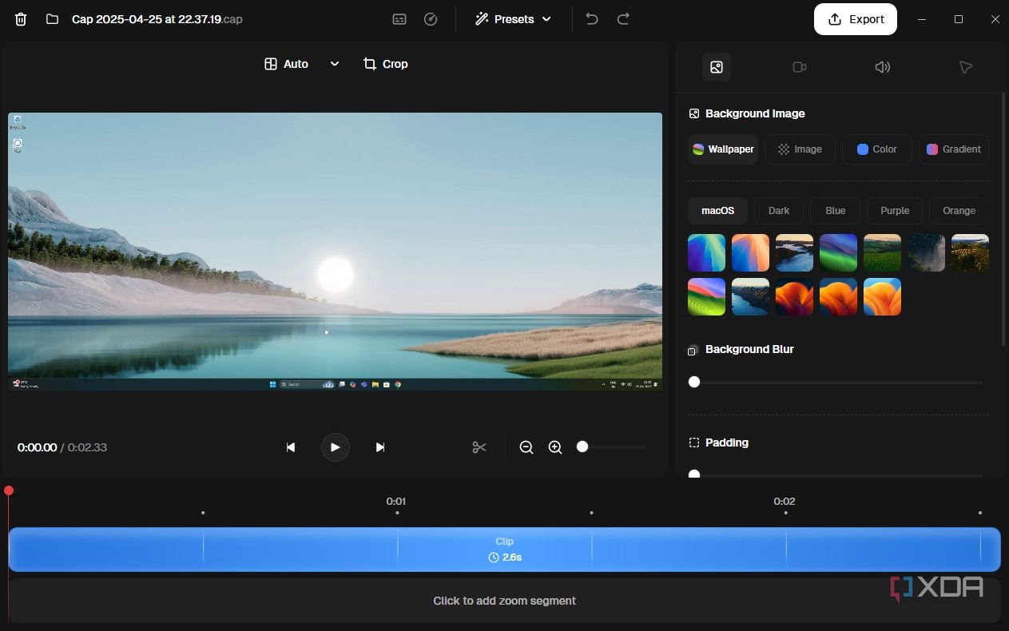Viewport: 1009px width, 631px height.
Task: Zoom out timeline magnifier
Action: (526, 447)
